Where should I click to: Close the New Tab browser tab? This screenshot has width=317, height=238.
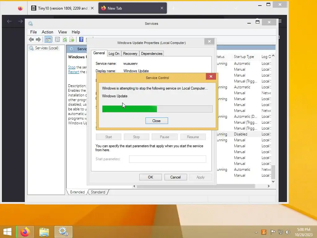click(162, 8)
